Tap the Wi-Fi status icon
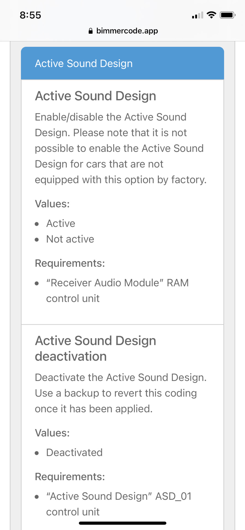Viewport: 245px width, 530px height. [x=212, y=15]
